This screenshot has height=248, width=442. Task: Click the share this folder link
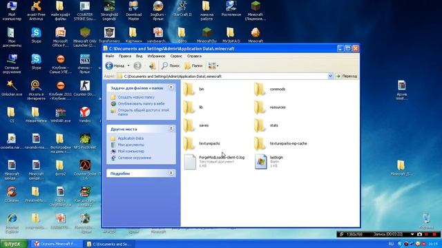143,112
